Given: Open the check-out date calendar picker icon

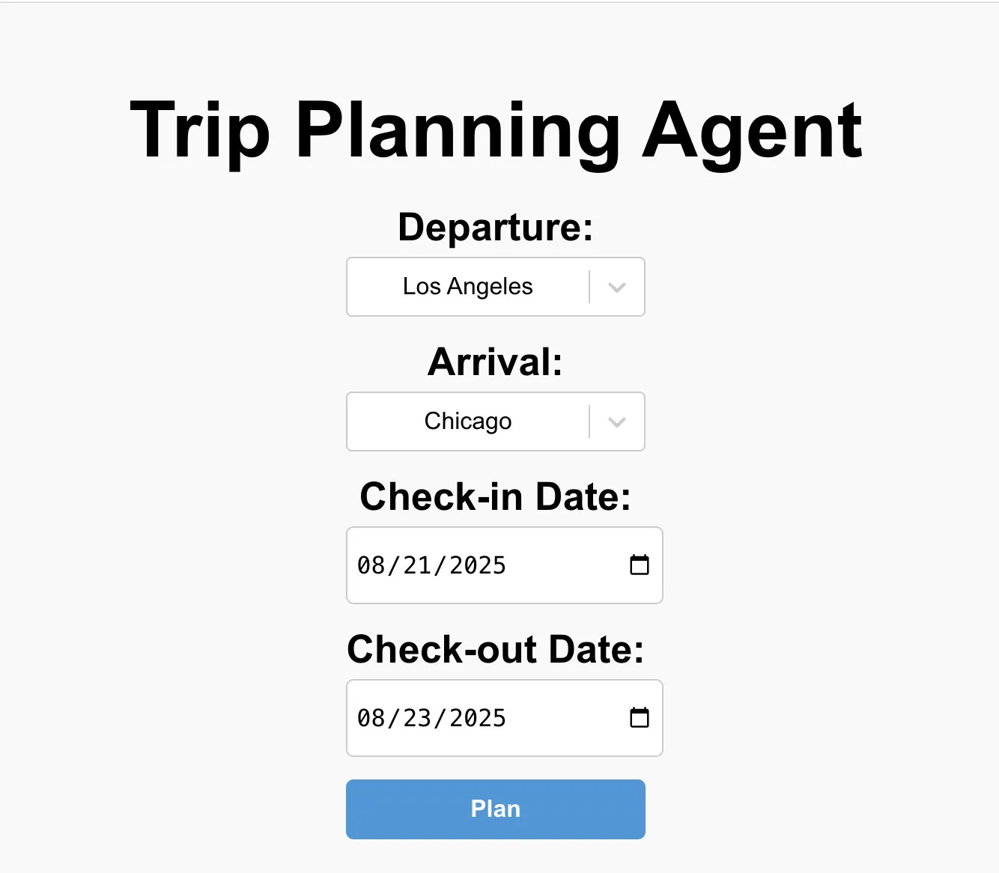Looking at the screenshot, I should 639,717.
